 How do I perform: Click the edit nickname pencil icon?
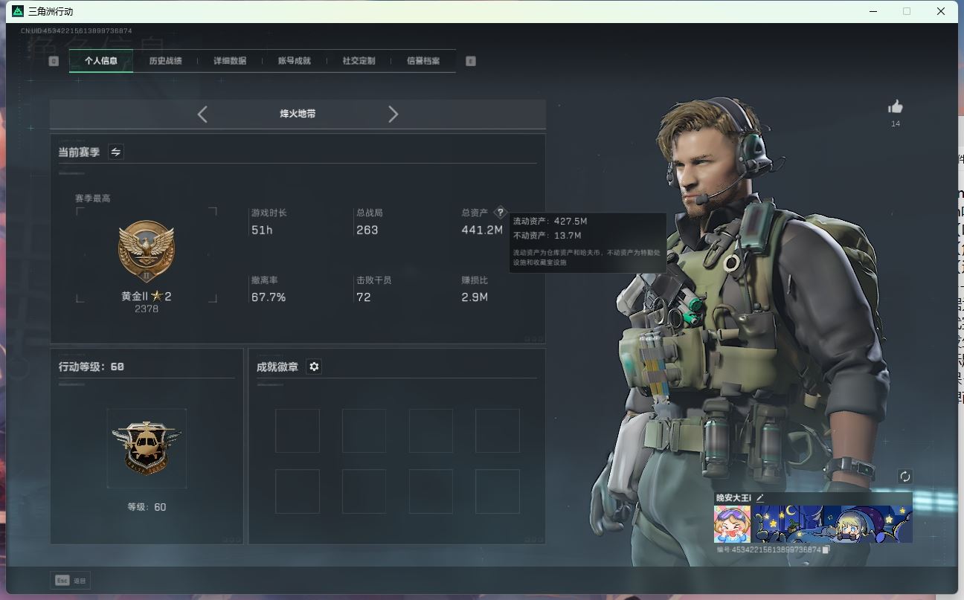(x=760, y=497)
